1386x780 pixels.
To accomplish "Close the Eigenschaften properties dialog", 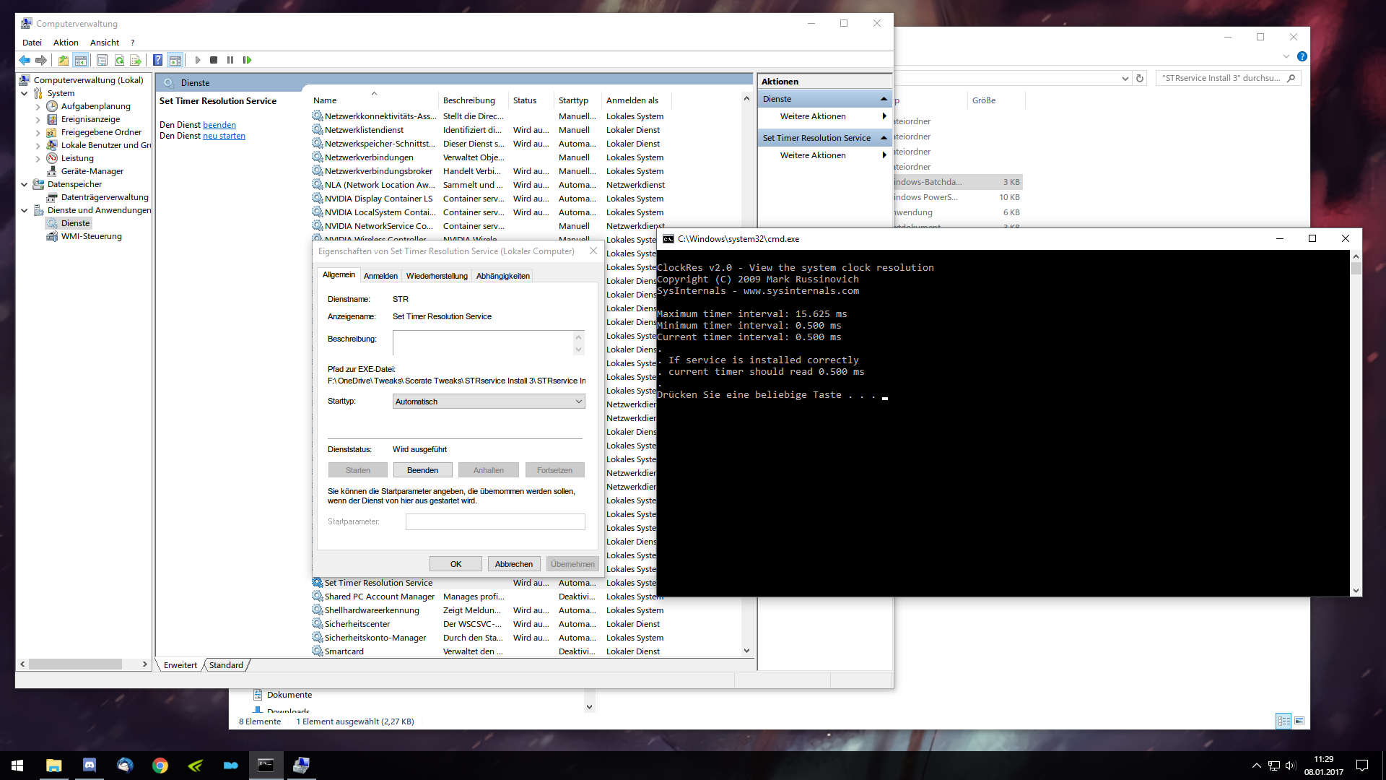I will point(593,251).
